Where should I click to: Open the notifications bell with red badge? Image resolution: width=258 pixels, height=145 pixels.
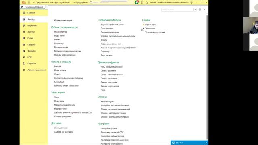(137, 2)
